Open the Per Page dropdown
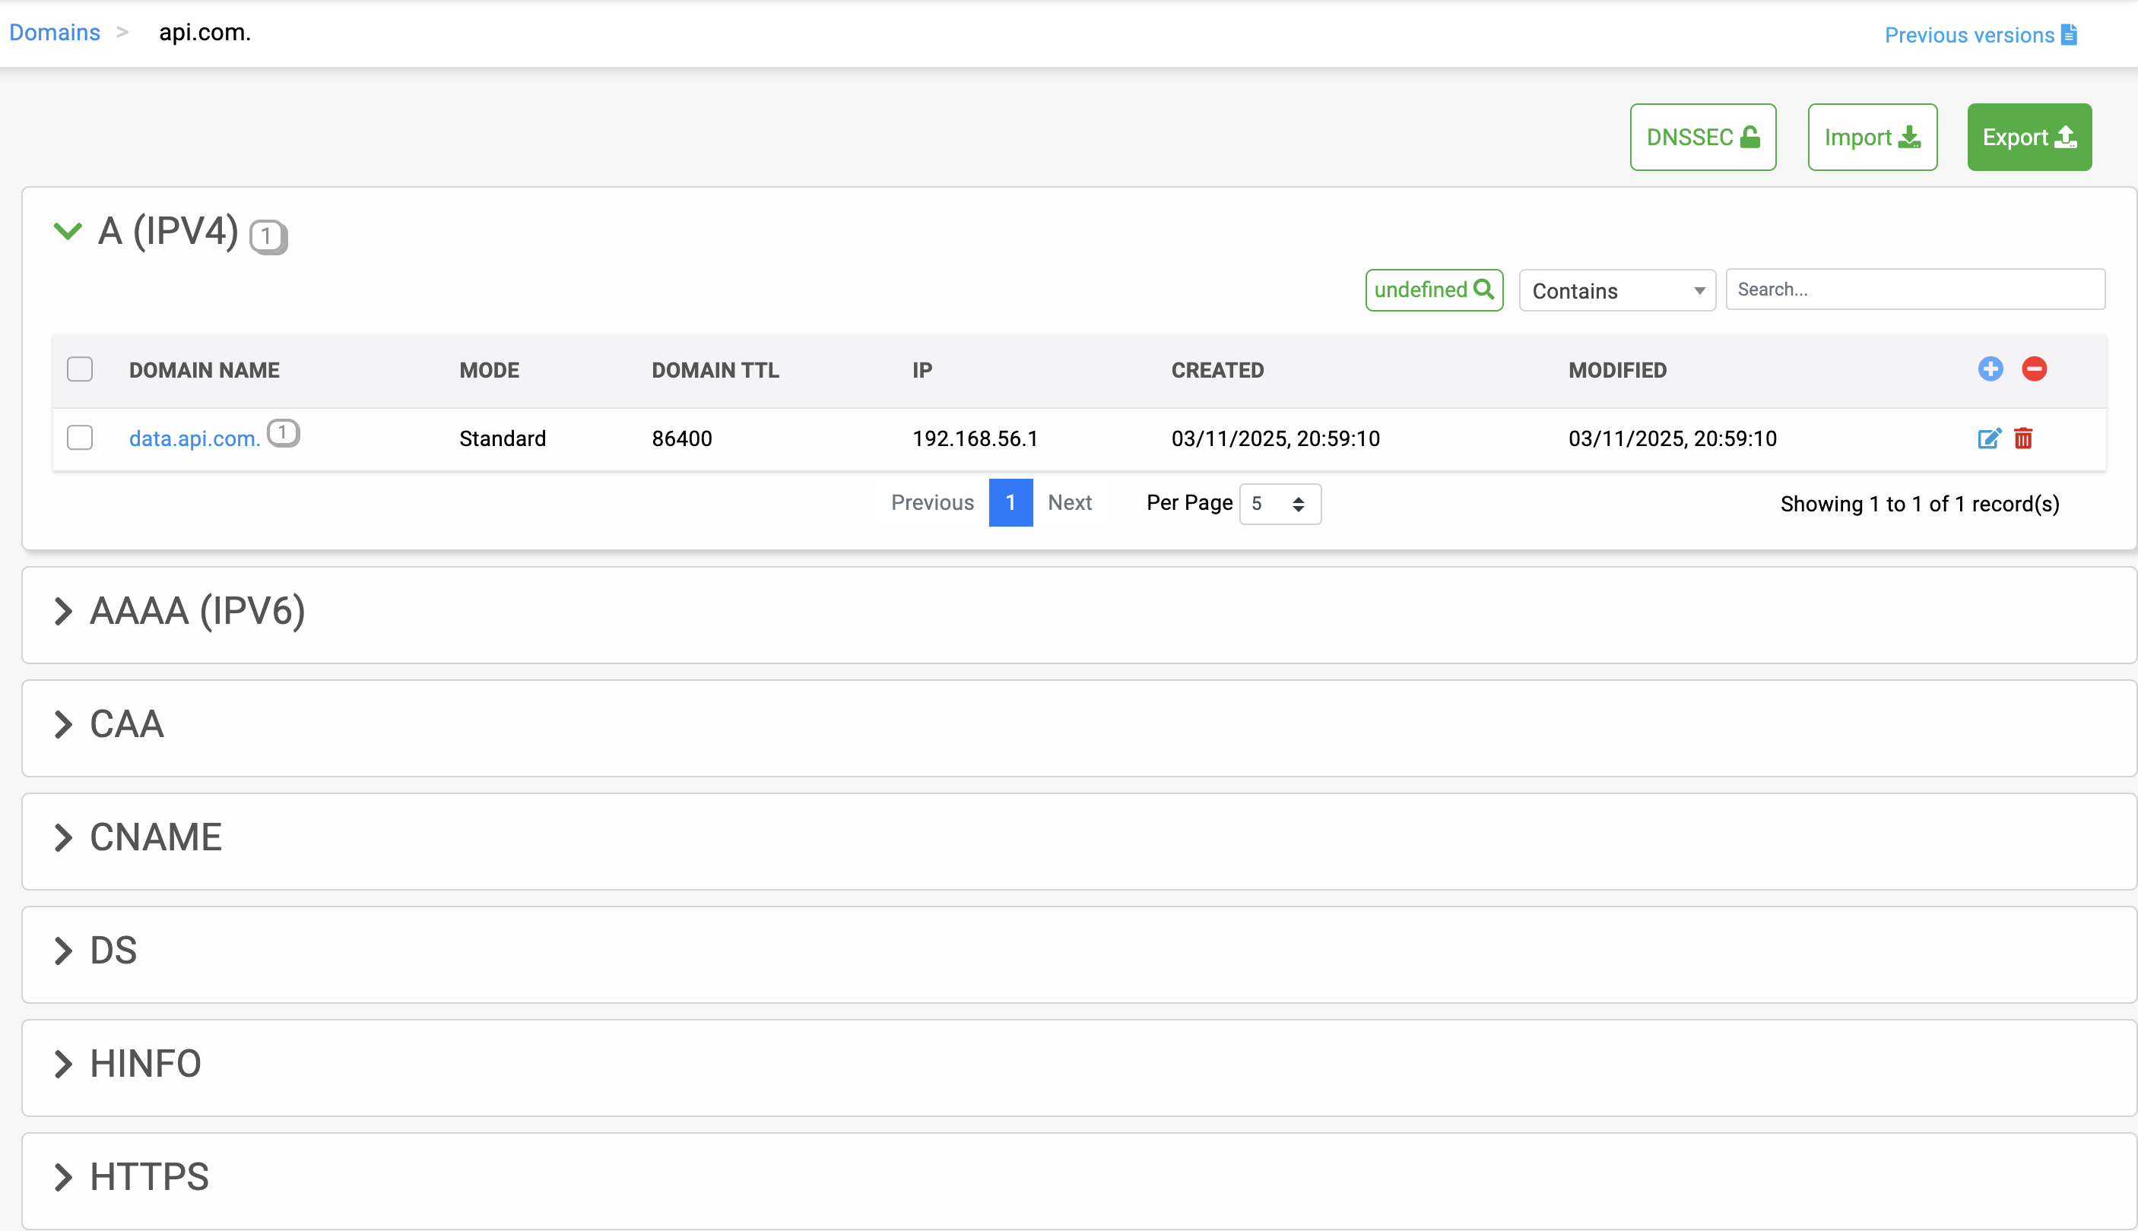The width and height of the screenshot is (2138, 1231). pyautogui.click(x=1279, y=504)
